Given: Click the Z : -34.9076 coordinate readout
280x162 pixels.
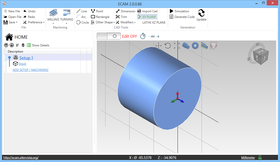Looking at the screenshot, I should pyautogui.click(x=167, y=158).
